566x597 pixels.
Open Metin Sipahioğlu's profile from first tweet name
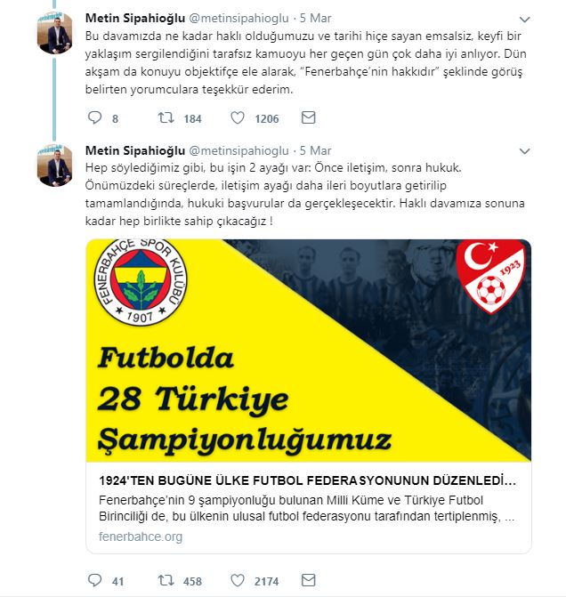coord(135,18)
